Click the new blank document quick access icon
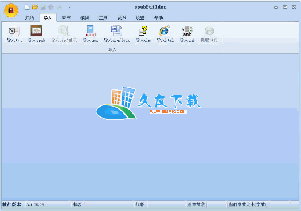The width and height of the screenshot is (301, 211). [27, 7]
